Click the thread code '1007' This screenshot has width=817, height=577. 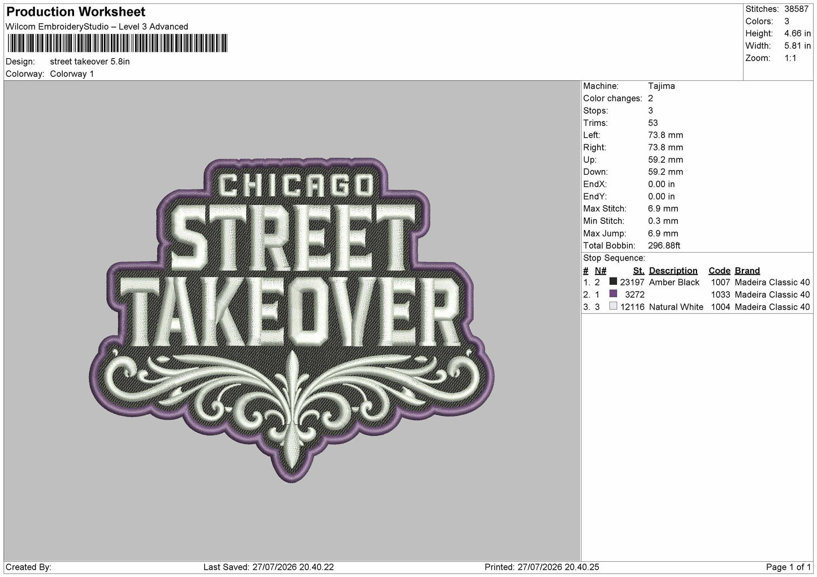tap(721, 283)
